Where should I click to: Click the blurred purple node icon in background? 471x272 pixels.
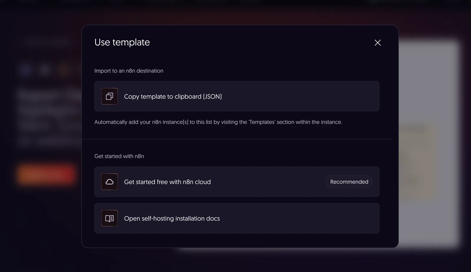(26, 70)
